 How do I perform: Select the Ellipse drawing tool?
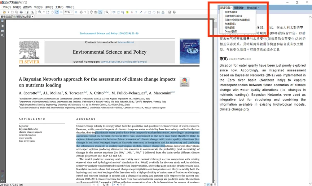[154, 12]
